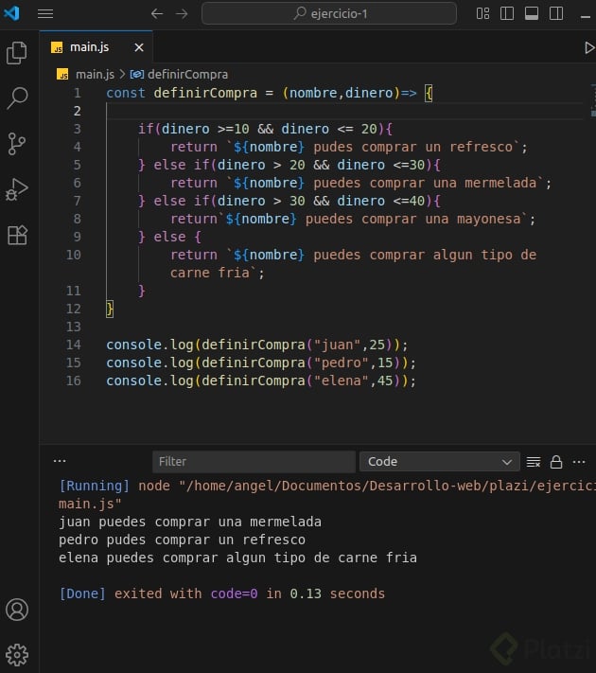Toggle output auto-scroll lock icon
The image size is (596, 673).
556,462
